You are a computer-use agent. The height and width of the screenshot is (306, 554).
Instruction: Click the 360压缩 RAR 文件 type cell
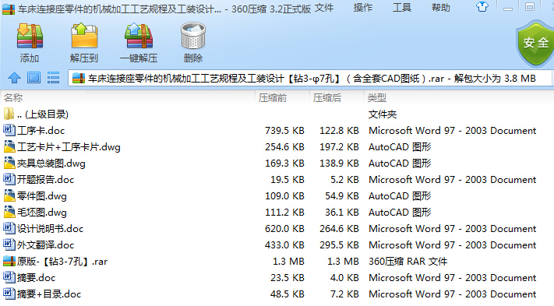click(408, 262)
